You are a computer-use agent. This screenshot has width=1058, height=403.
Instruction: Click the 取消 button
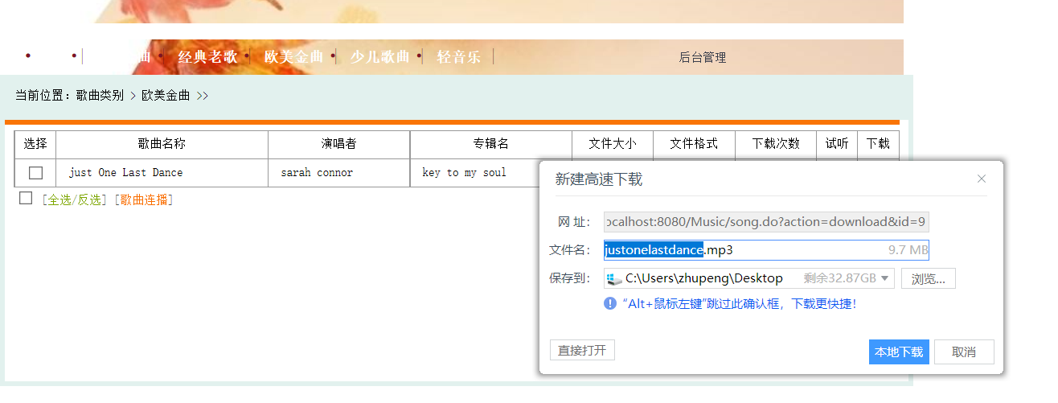(964, 352)
